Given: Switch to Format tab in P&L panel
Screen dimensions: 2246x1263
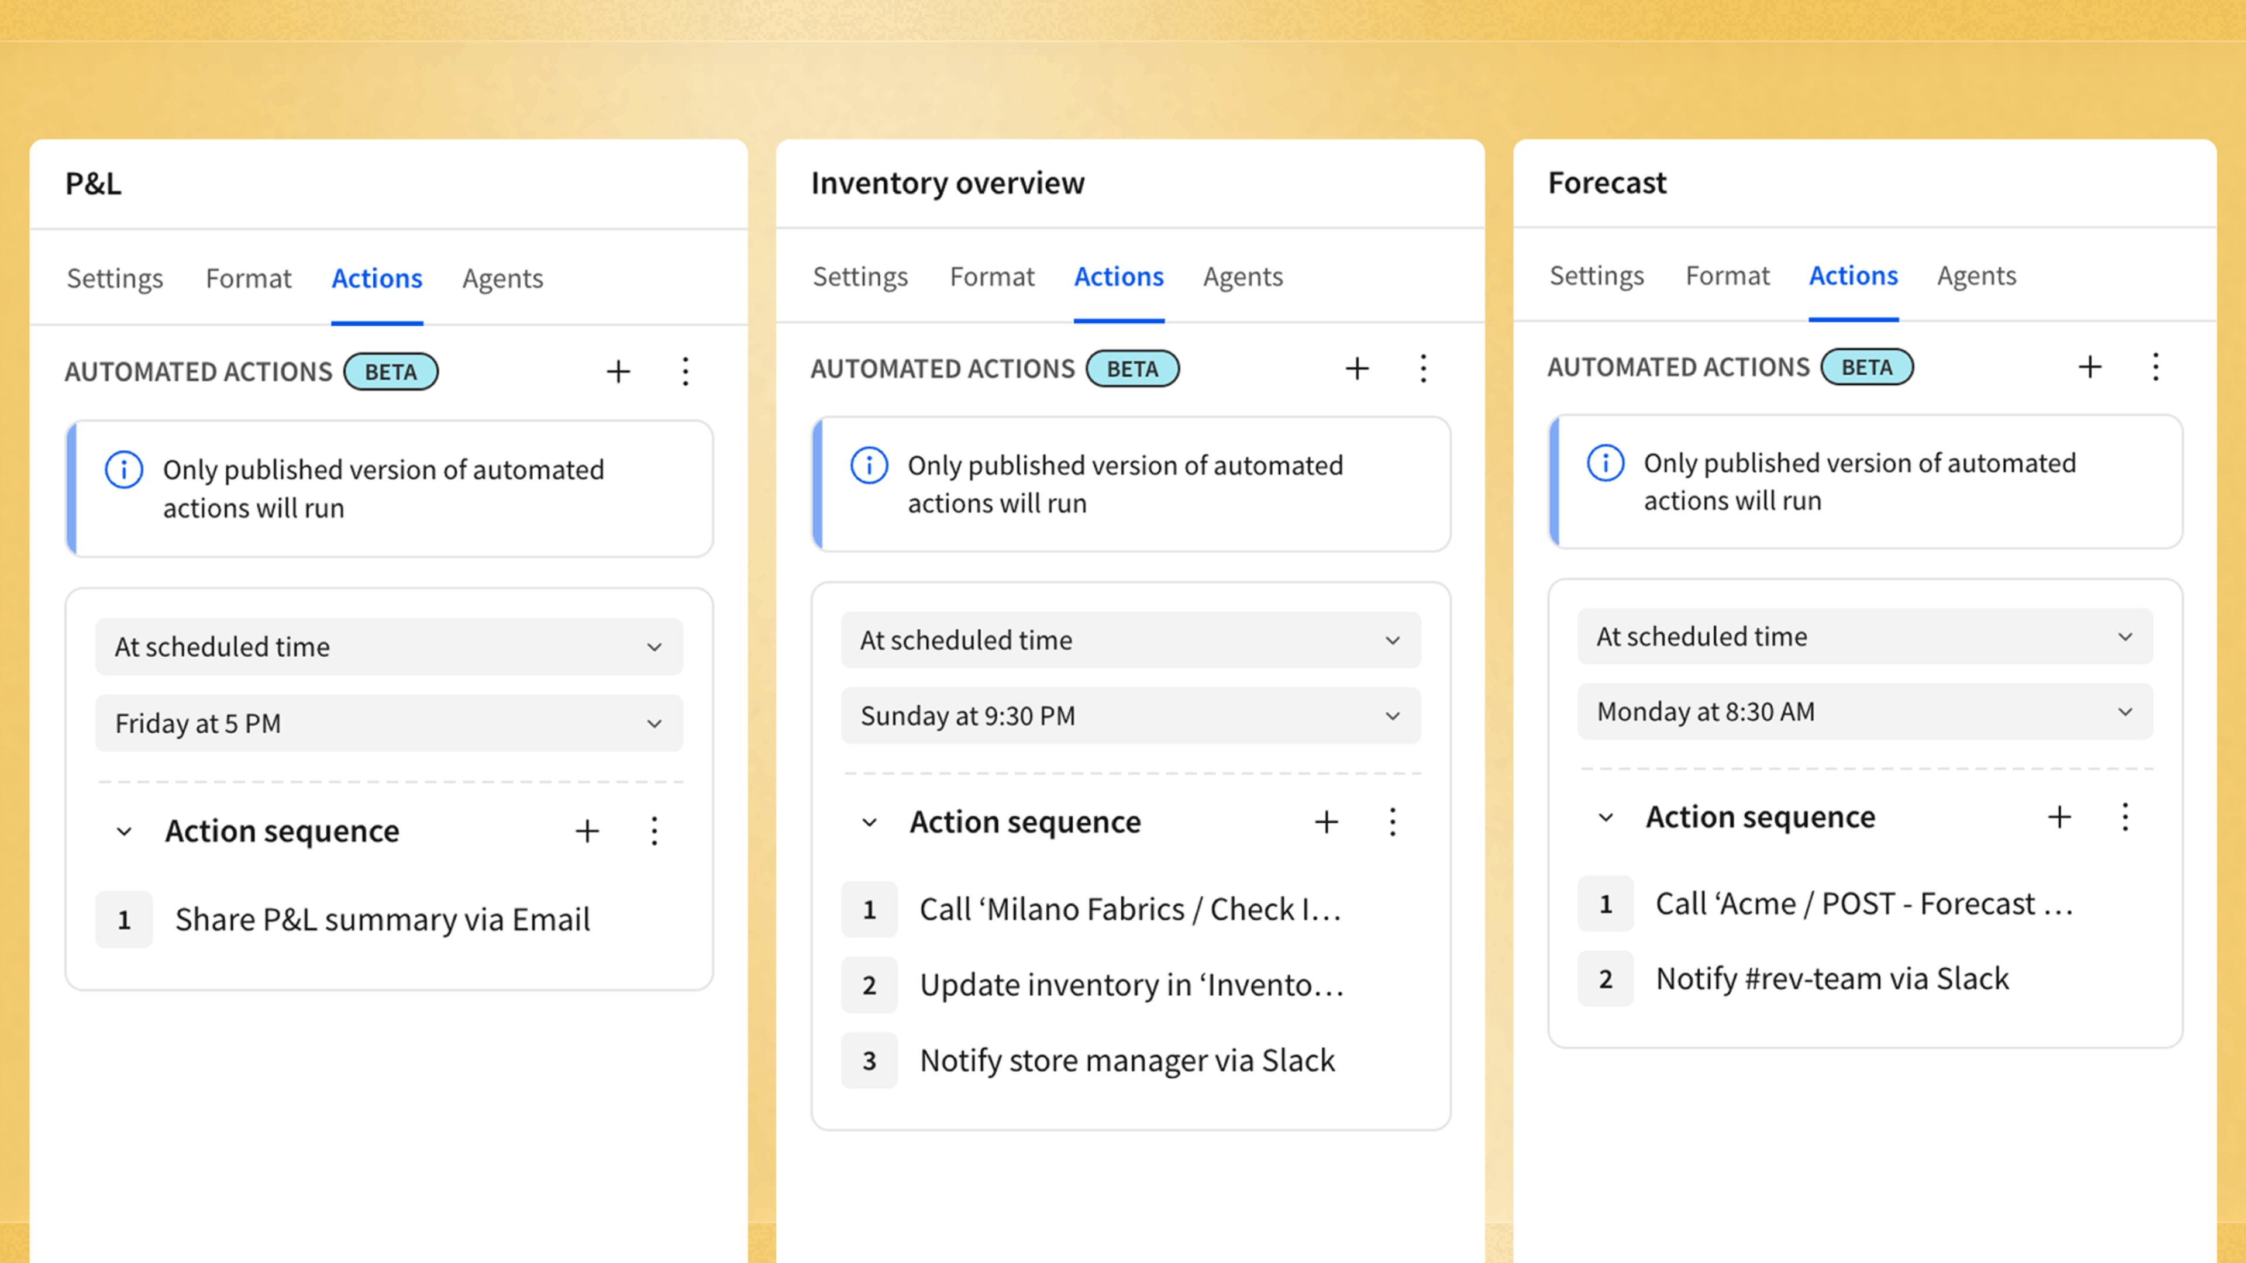Looking at the screenshot, I should [249, 279].
